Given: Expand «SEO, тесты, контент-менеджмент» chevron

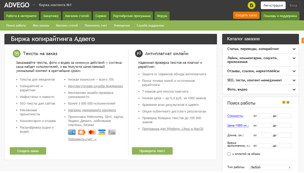Looking at the screenshot, I should coord(294,80).
